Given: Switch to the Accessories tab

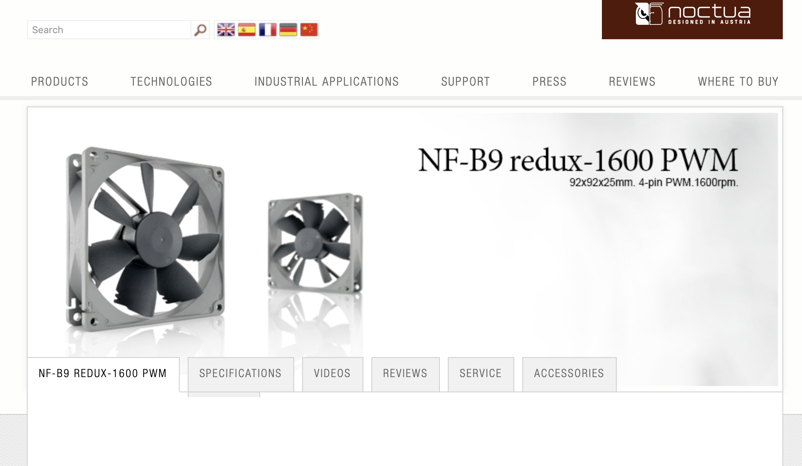Looking at the screenshot, I should [569, 374].
